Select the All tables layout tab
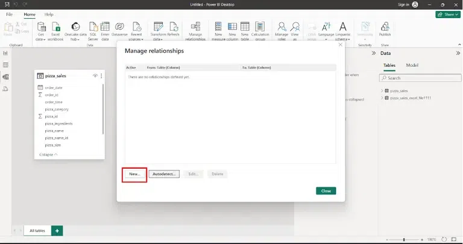 (37, 231)
